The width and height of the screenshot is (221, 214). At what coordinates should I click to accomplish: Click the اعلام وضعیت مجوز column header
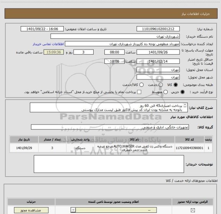[114, 202]
